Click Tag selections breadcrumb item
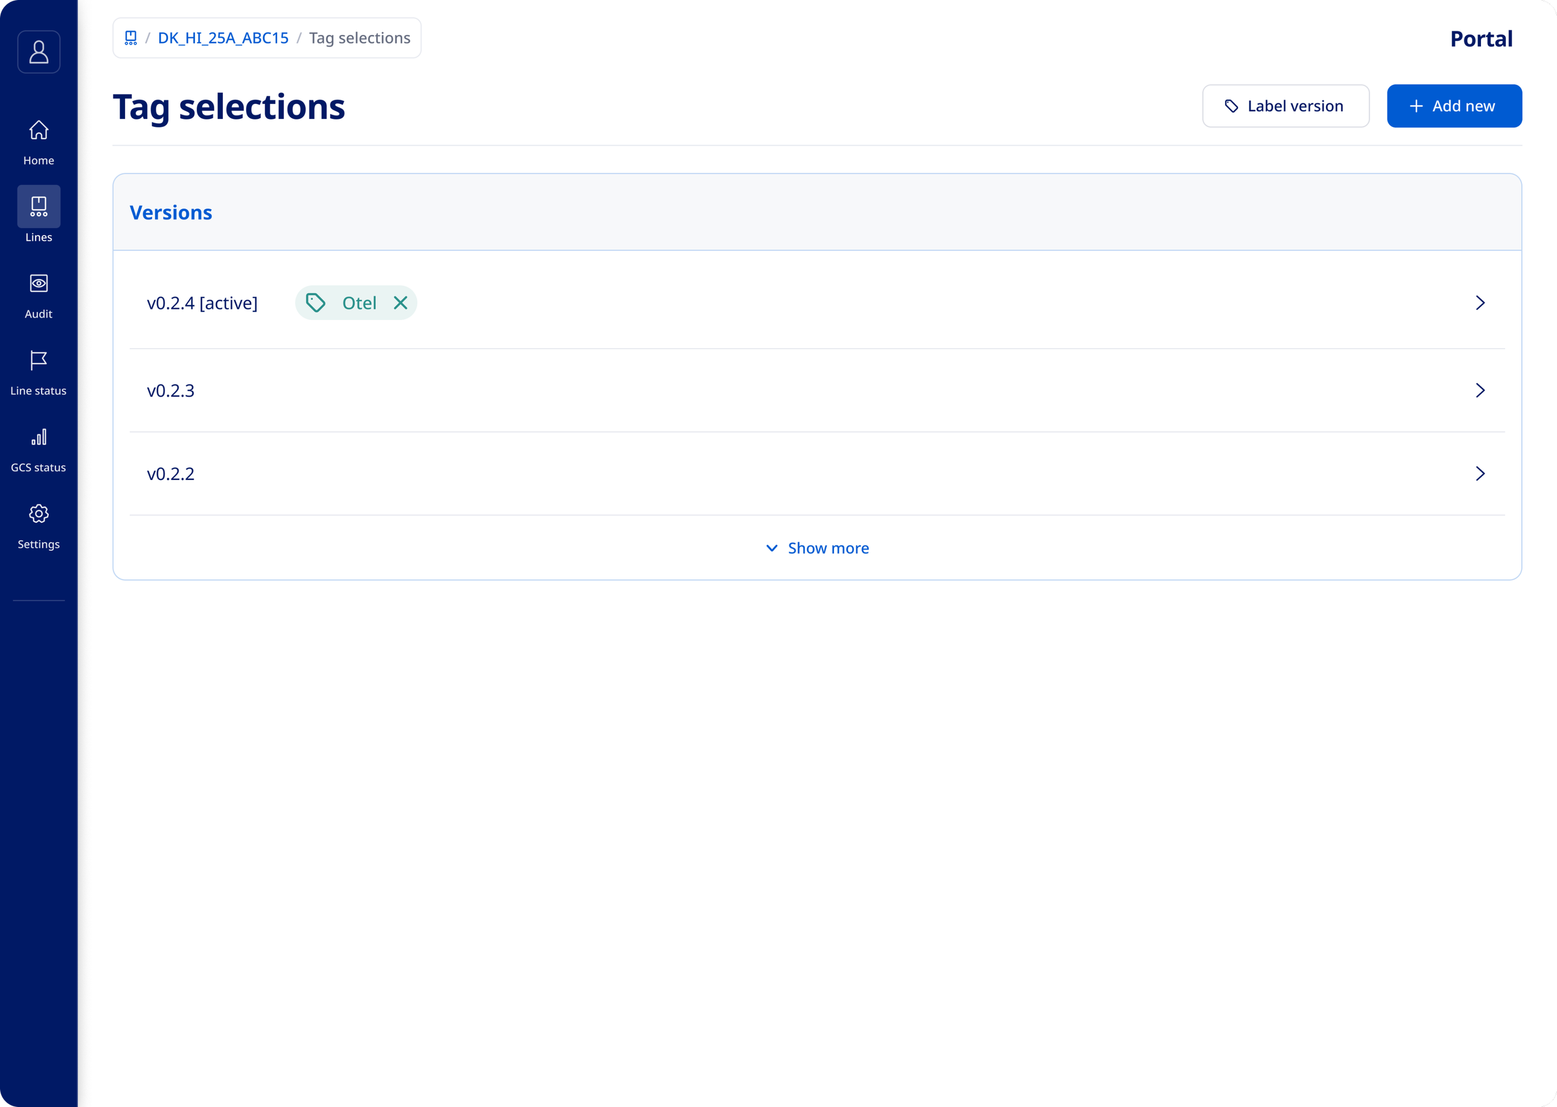This screenshot has height=1107, width=1557. tap(359, 38)
